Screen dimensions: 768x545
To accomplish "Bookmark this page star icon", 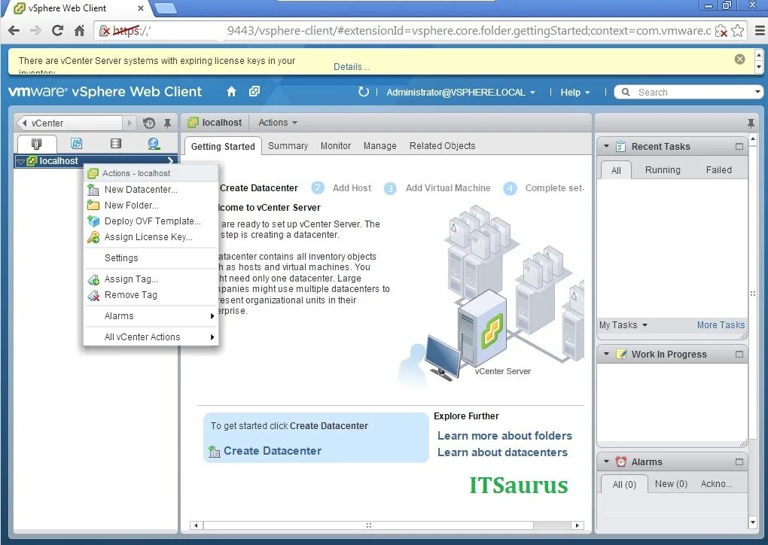I will click(737, 30).
